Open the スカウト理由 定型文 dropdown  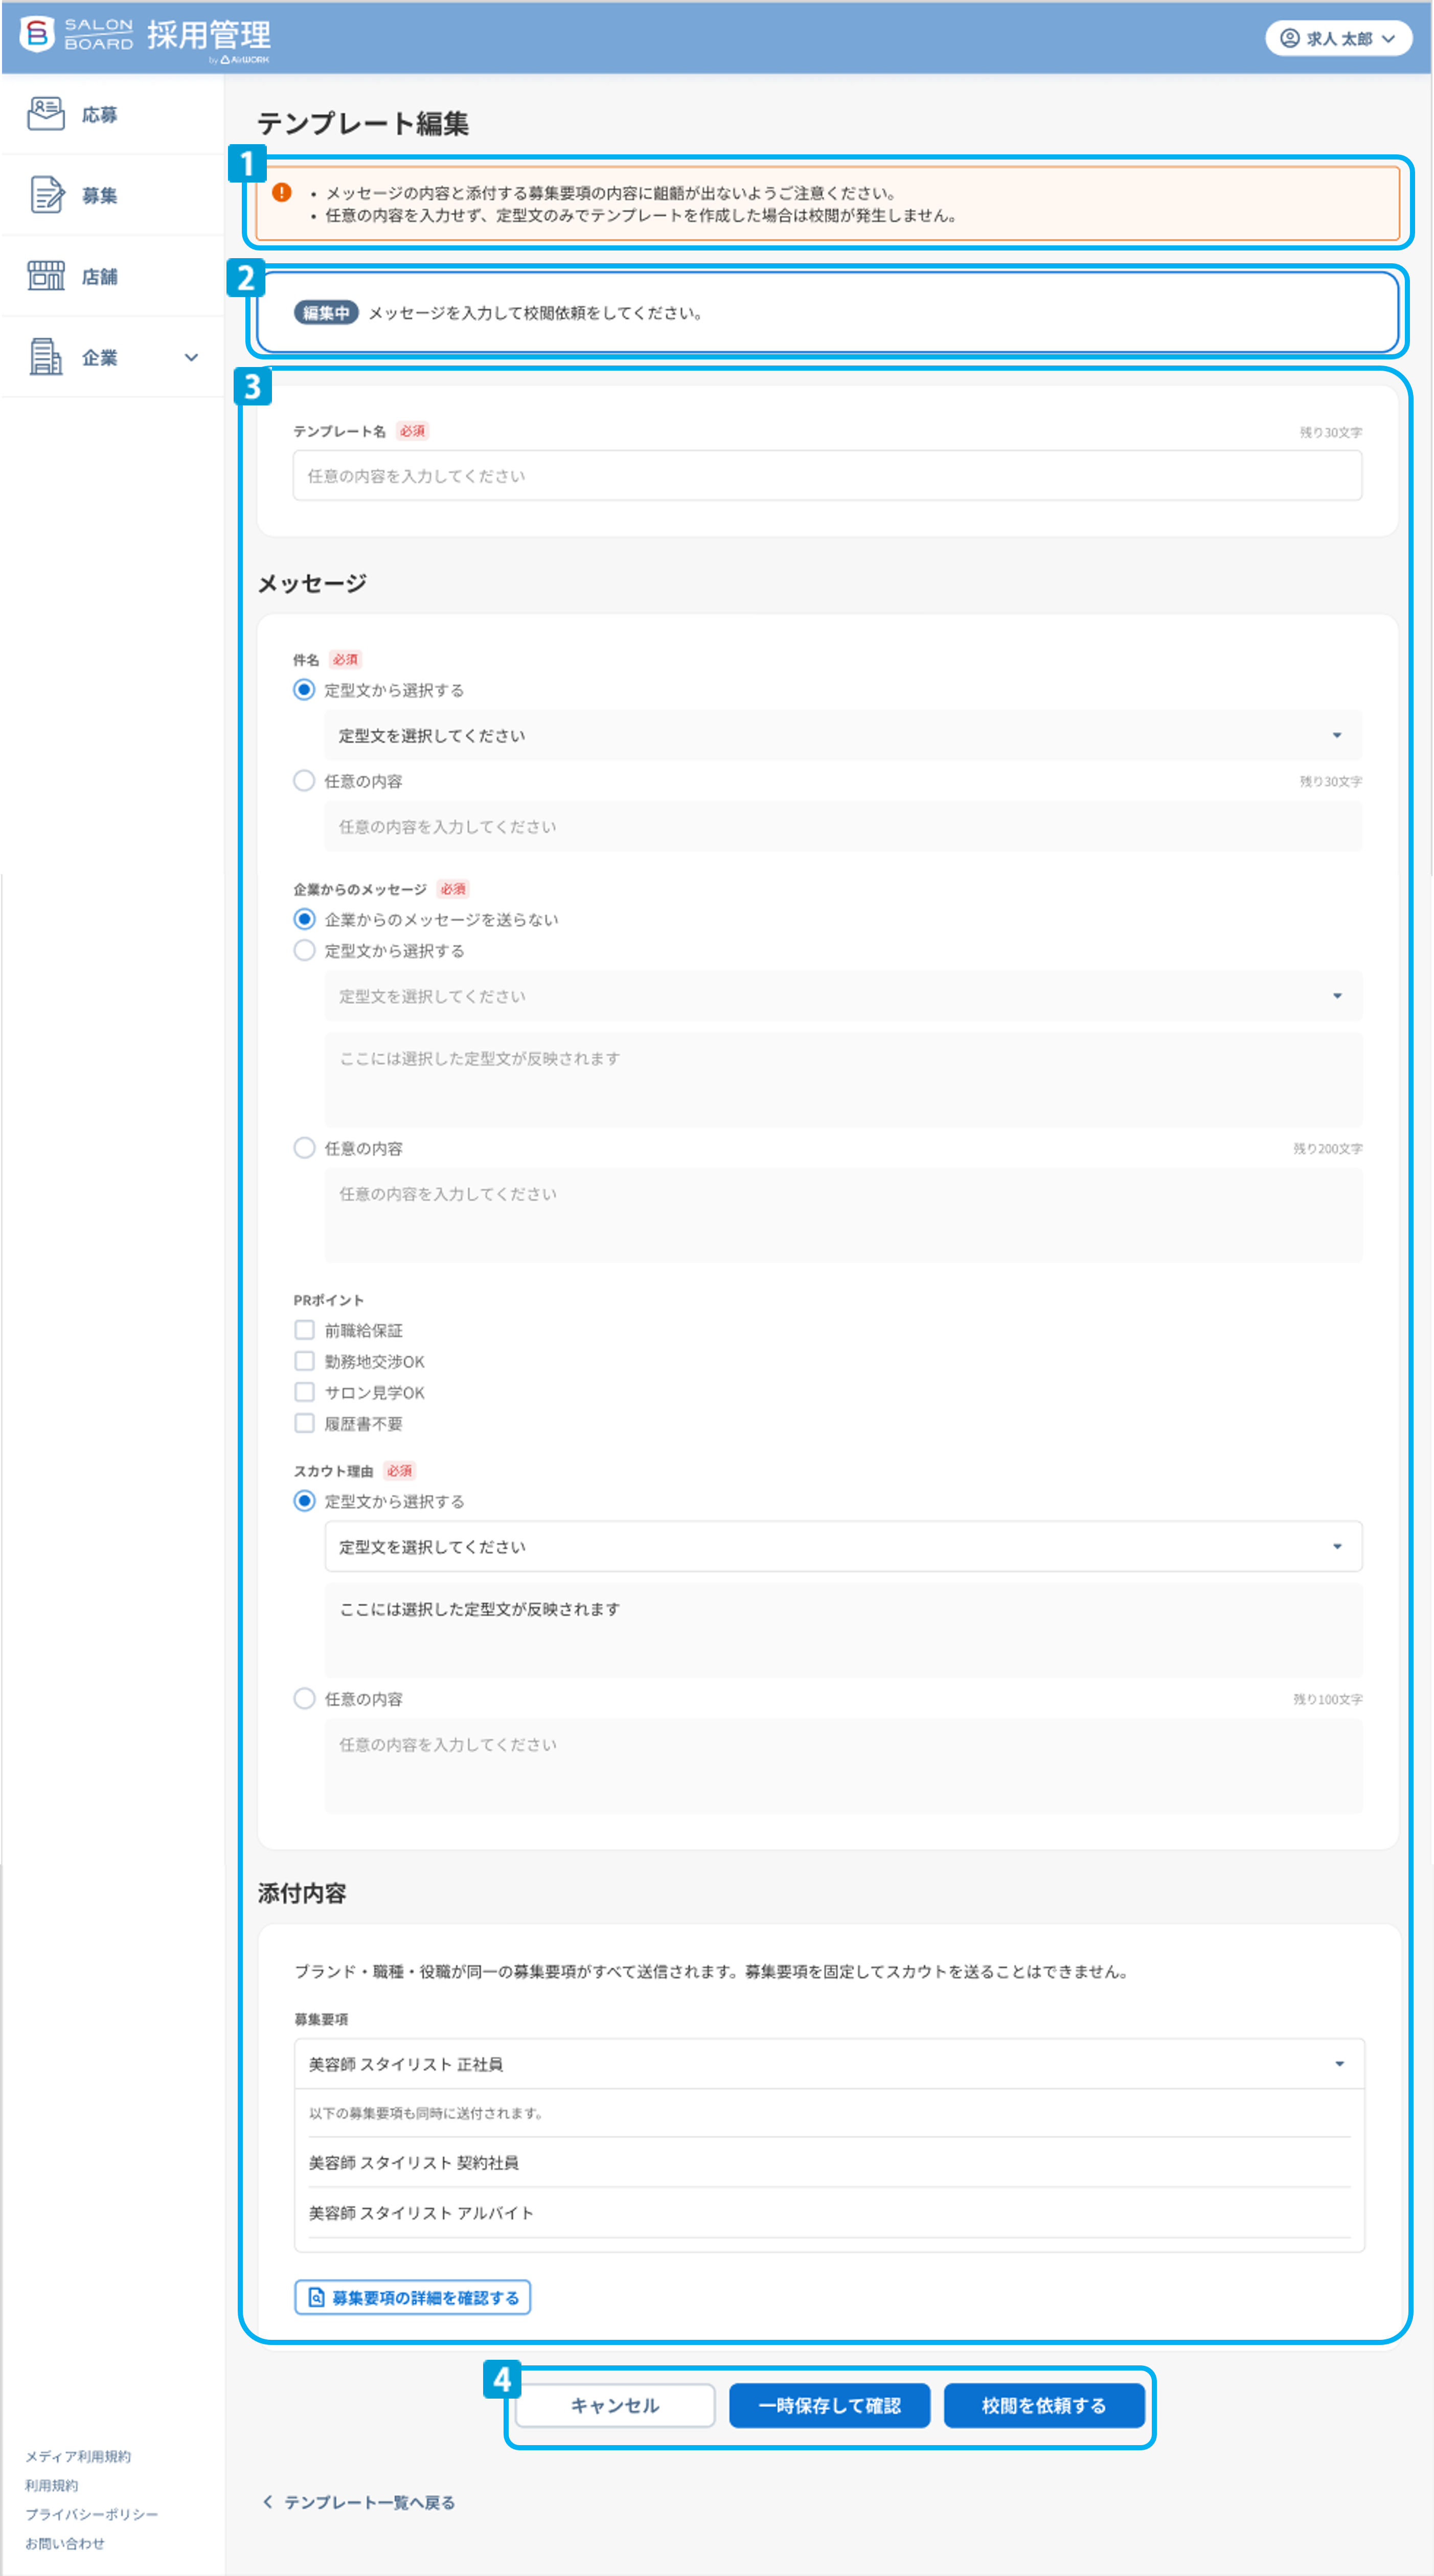point(842,1546)
